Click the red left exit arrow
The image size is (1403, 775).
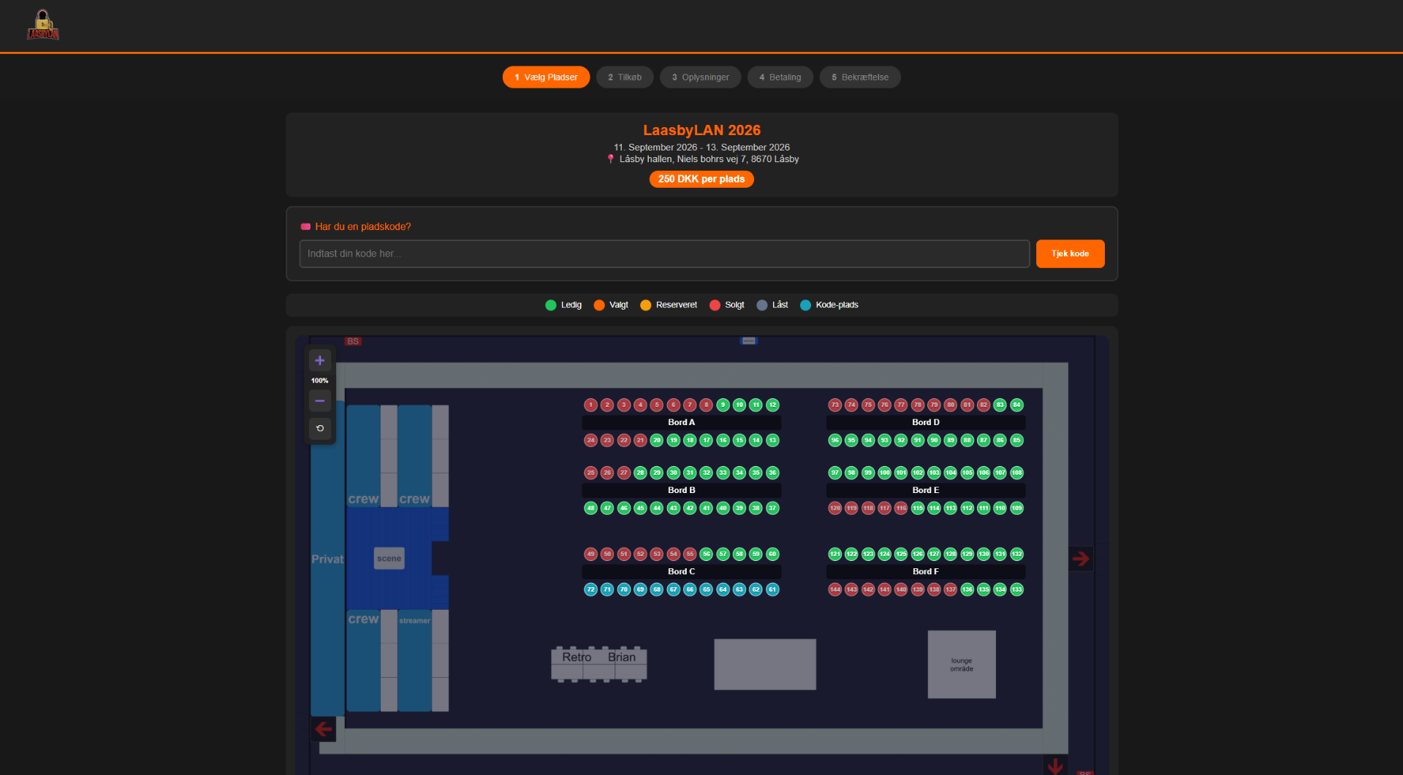[324, 728]
